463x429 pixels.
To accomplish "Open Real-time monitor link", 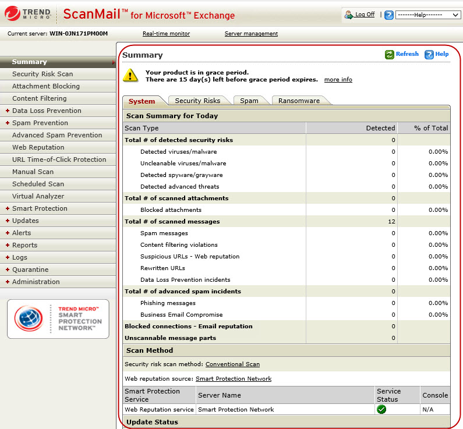I will point(166,34).
